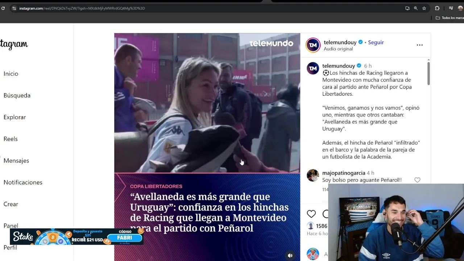The image size is (464, 261).
Task: Click own avatar beside add comment field
Action: 313,254
